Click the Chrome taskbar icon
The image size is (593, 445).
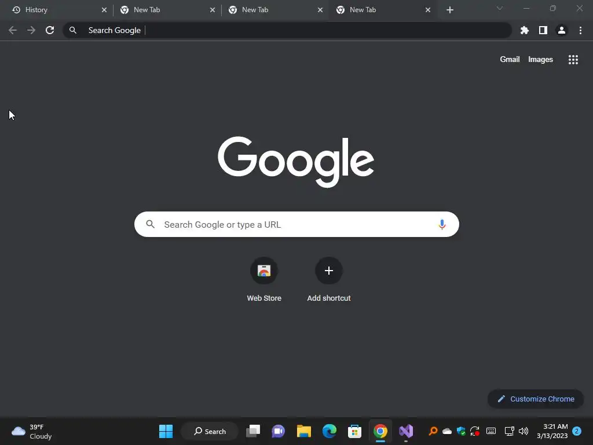click(x=380, y=431)
